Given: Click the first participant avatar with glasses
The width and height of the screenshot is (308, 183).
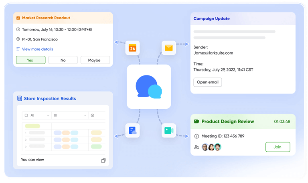Looking at the screenshot, I should [205, 147].
